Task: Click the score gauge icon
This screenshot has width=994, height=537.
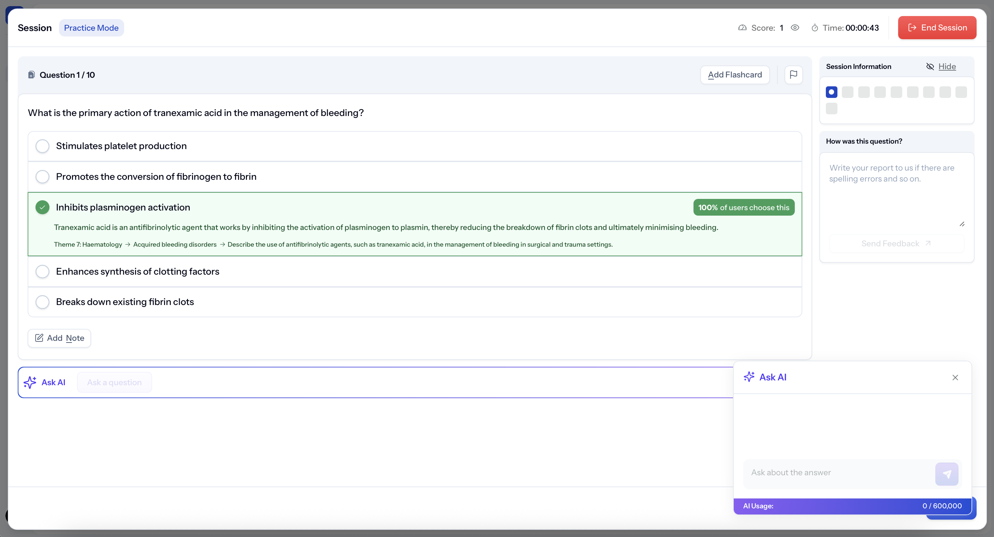Action: pyautogui.click(x=742, y=28)
